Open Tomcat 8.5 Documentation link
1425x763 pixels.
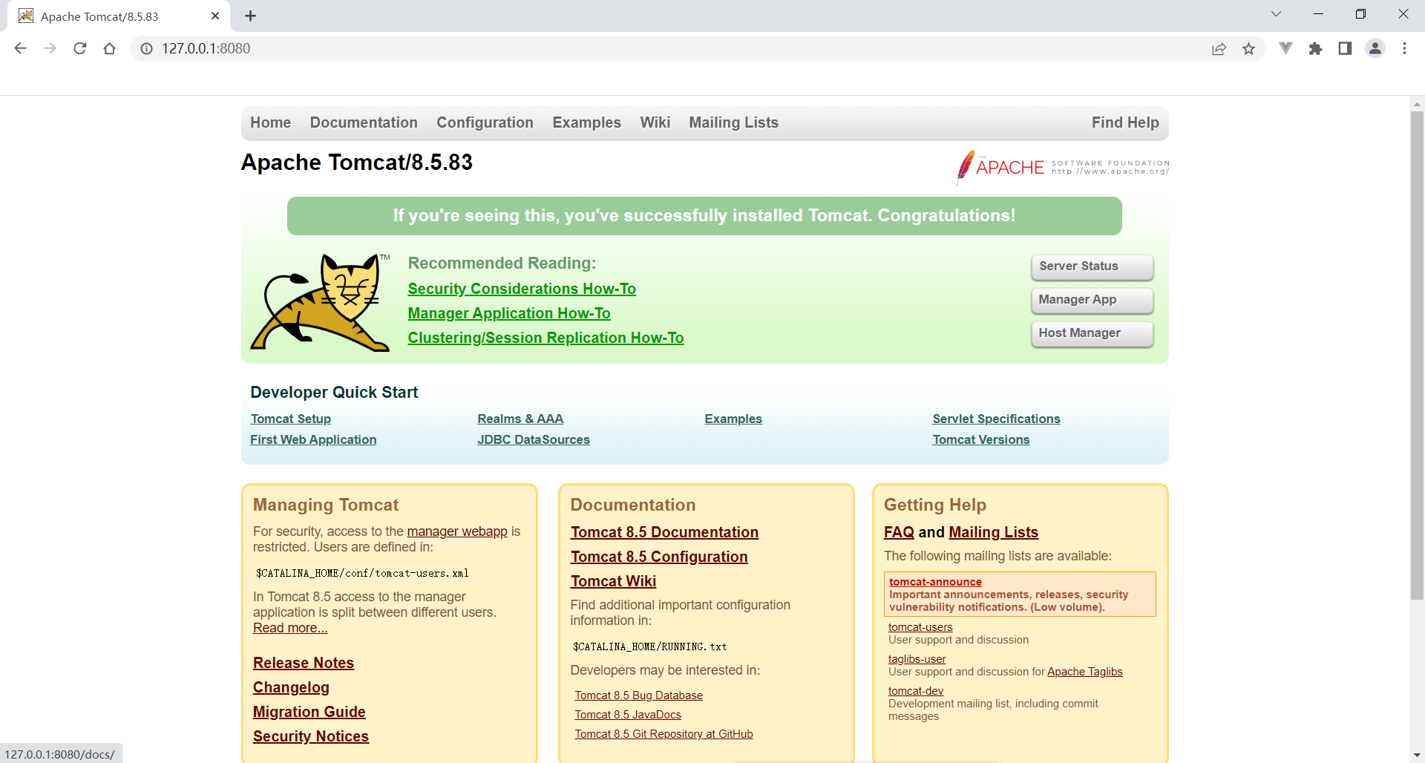click(x=664, y=532)
